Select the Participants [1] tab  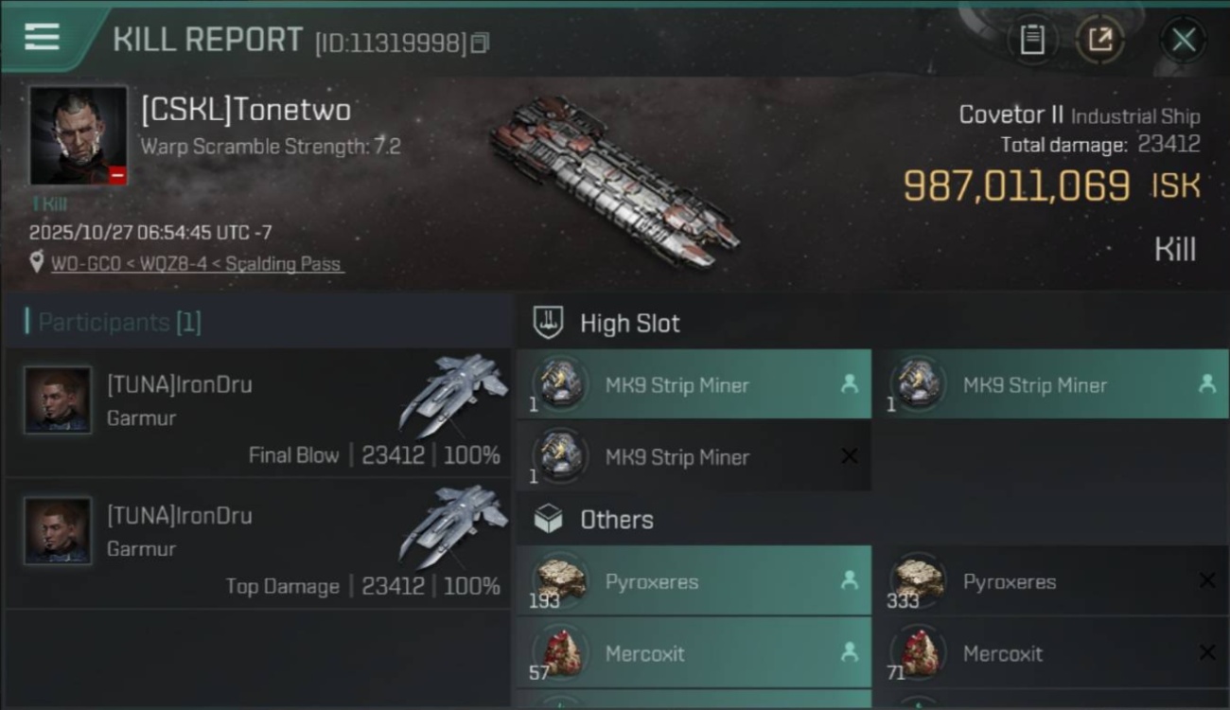(119, 323)
